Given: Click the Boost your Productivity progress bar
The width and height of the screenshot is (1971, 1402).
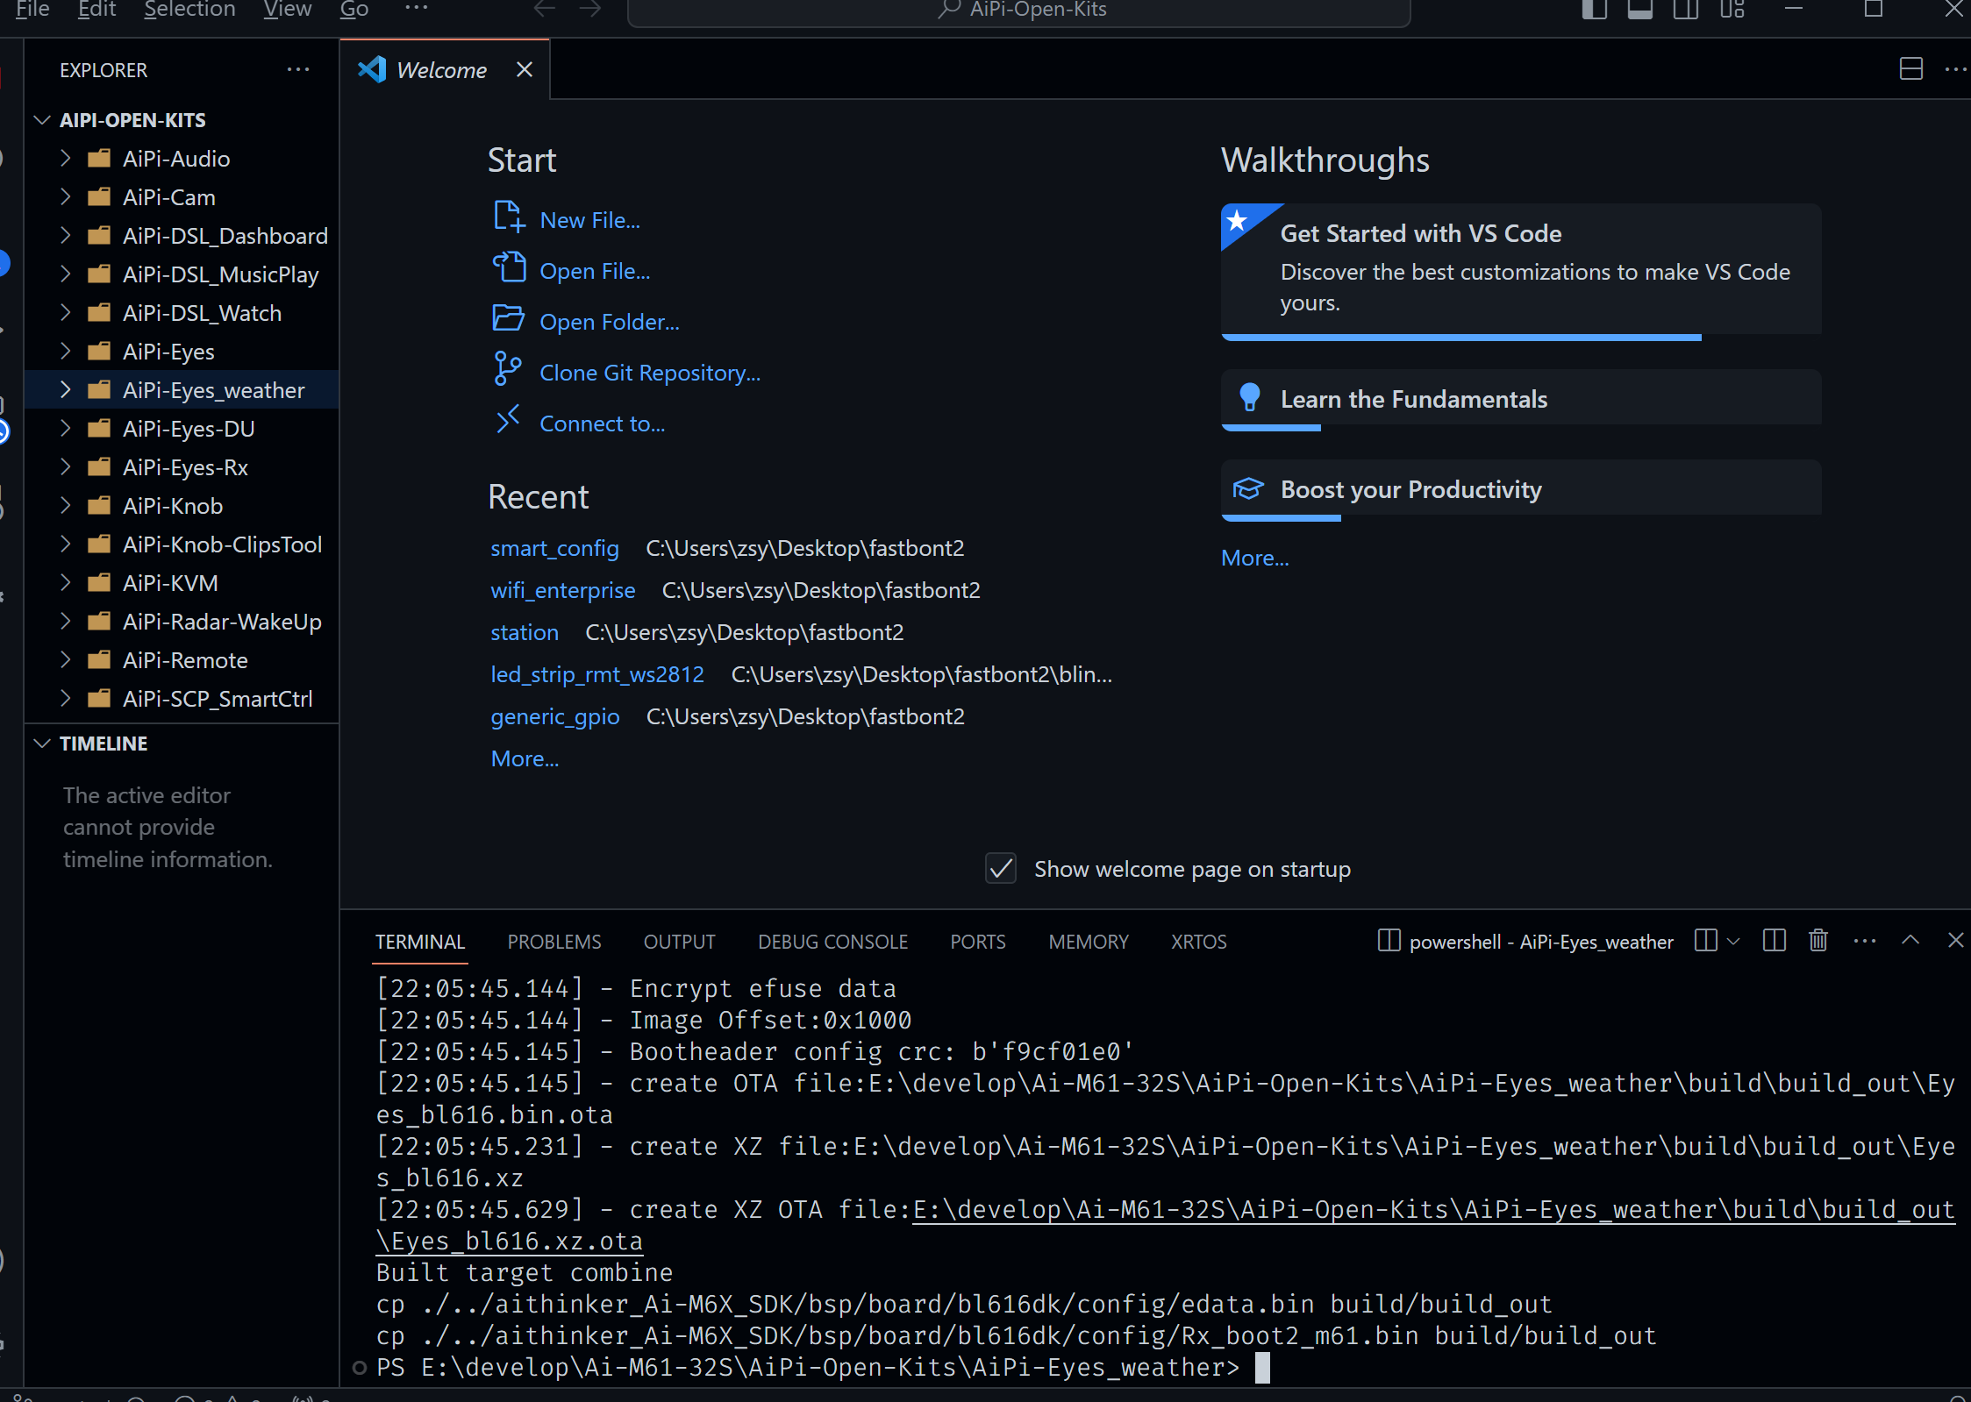Looking at the screenshot, I should [x=1282, y=518].
